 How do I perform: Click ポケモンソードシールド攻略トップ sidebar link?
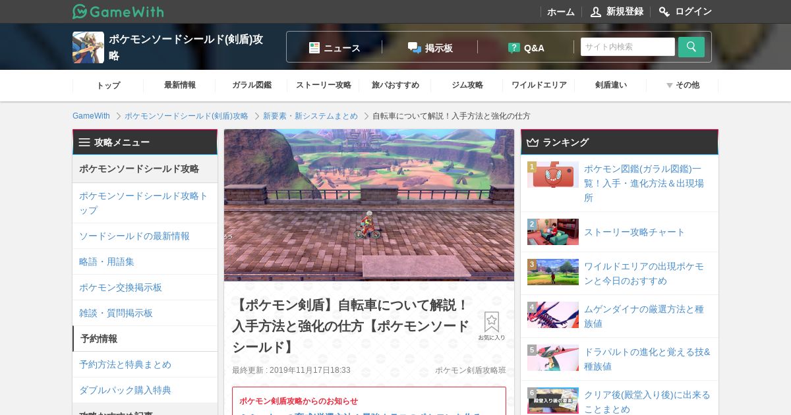coord(145,203)
